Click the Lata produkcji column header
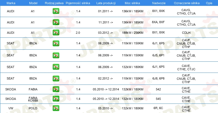This screenshot has height=113, width=218. (106, 3)
